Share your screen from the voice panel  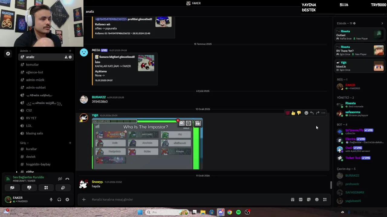point(29,187)
